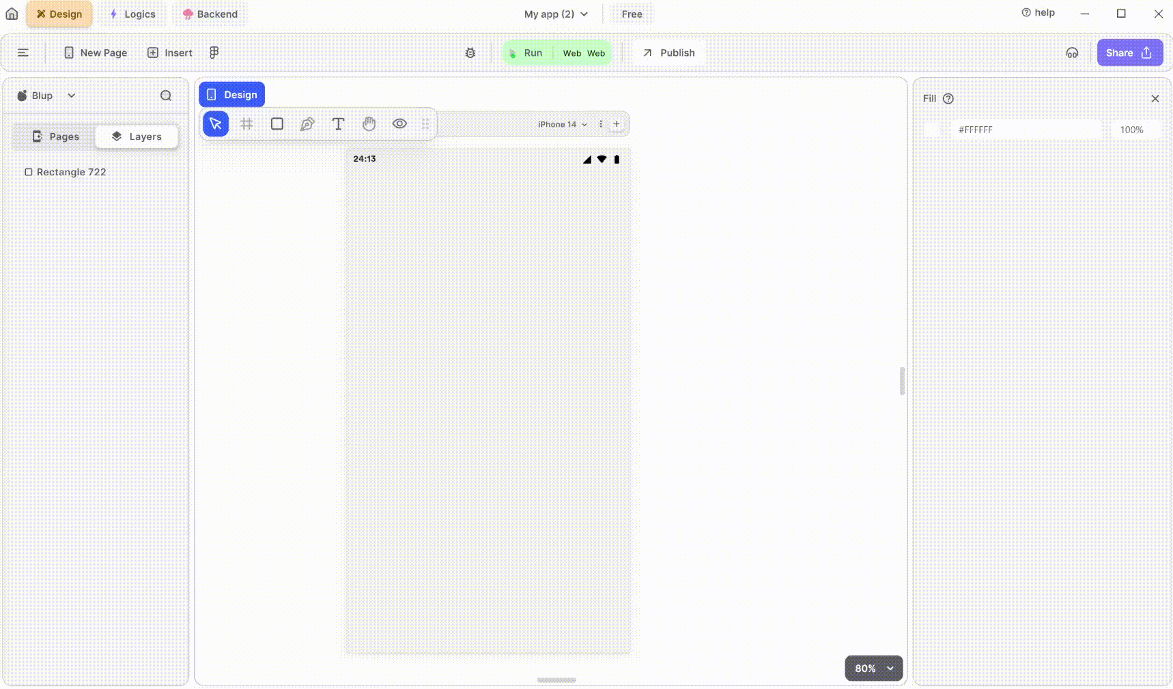Click the white fill color swatch
Image resolution: width=1173 pixels, height=689 pixels.
click(x=931, y=130)
